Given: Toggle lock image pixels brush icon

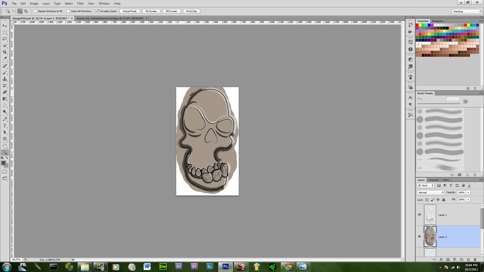Looking at the screenshot, I should pyautogui.click(x=433, y=200).
